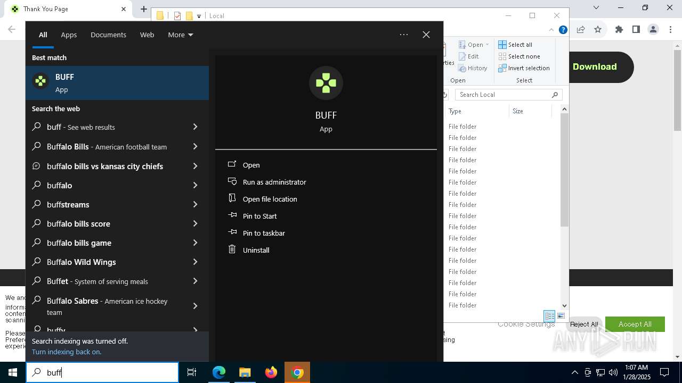
Task: Click Select none in File Explorer ribbon
Action: (519, 56)
